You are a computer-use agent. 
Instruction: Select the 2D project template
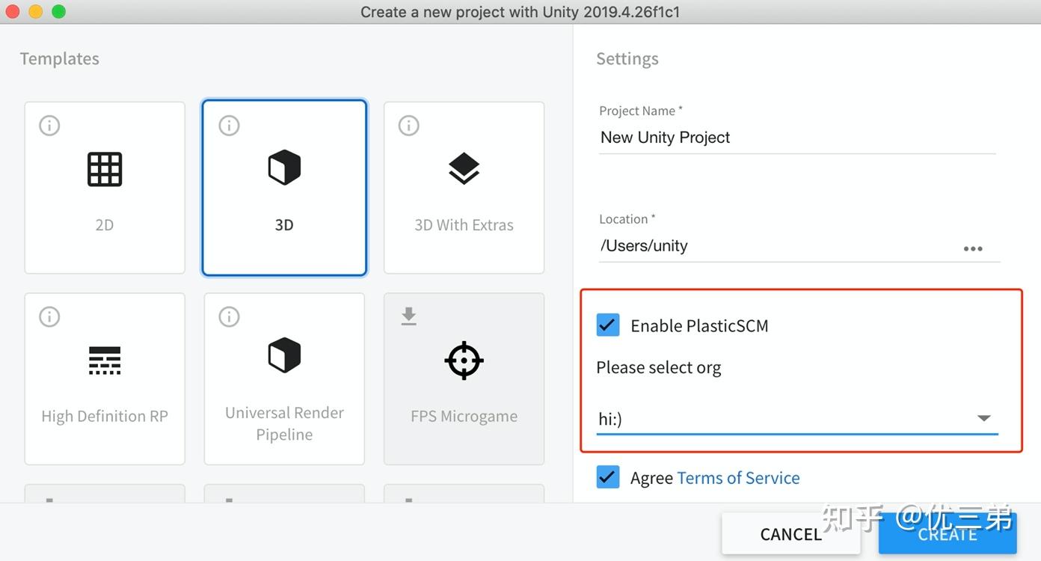105,187
